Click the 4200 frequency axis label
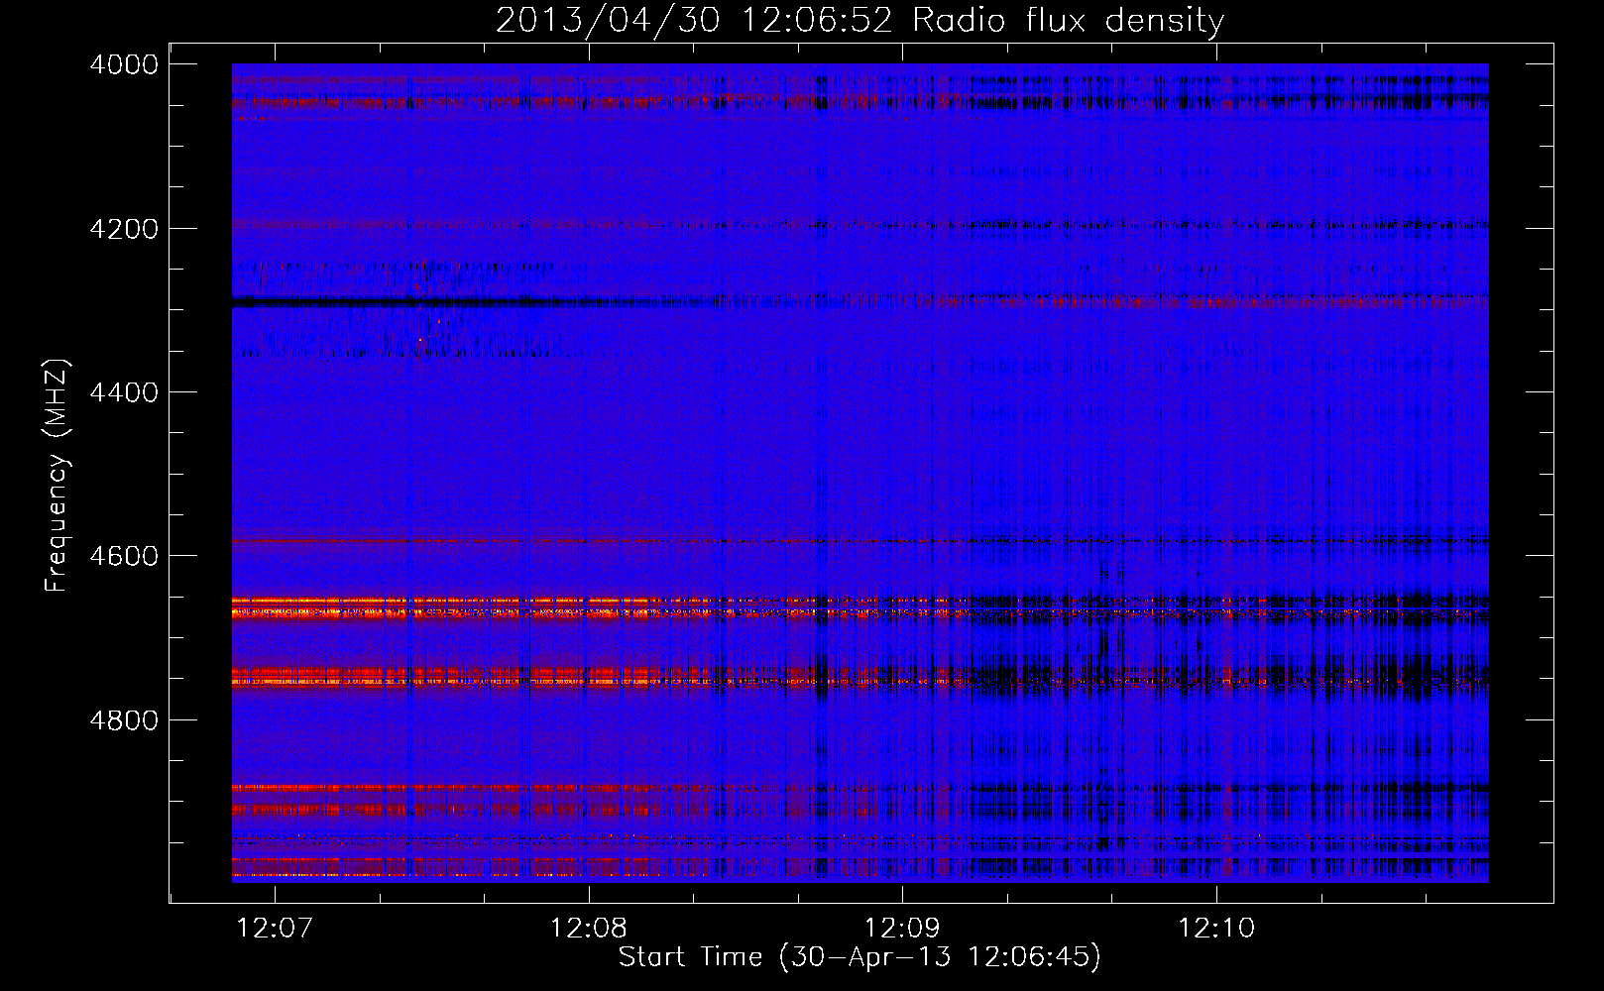The height and width of the screenshot is (991, 1604). pos(124,229)
